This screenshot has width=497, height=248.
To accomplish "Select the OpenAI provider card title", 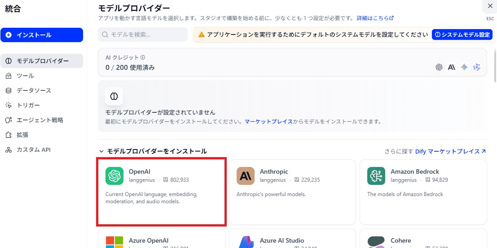I will tap(140, 171).
